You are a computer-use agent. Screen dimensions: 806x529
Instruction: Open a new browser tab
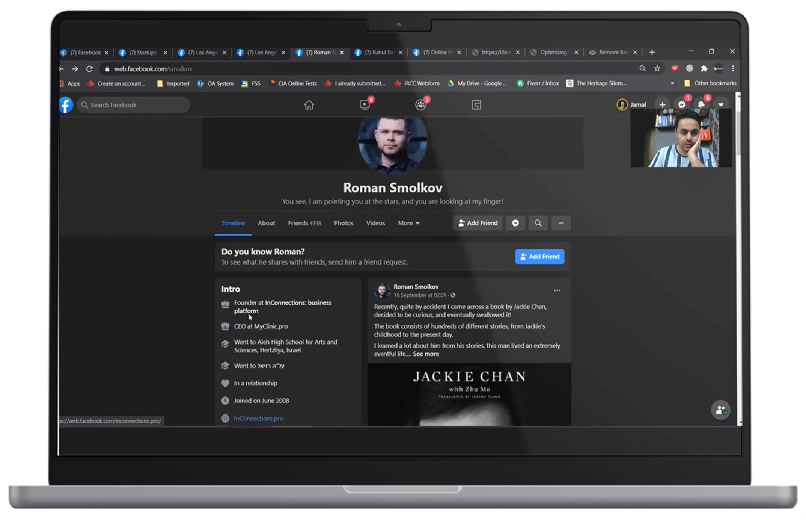652,52
